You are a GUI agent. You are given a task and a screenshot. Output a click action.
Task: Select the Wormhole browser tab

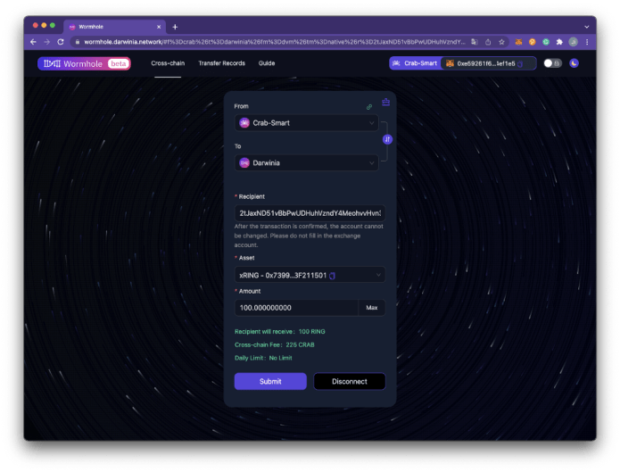click(x=115, y=27)
